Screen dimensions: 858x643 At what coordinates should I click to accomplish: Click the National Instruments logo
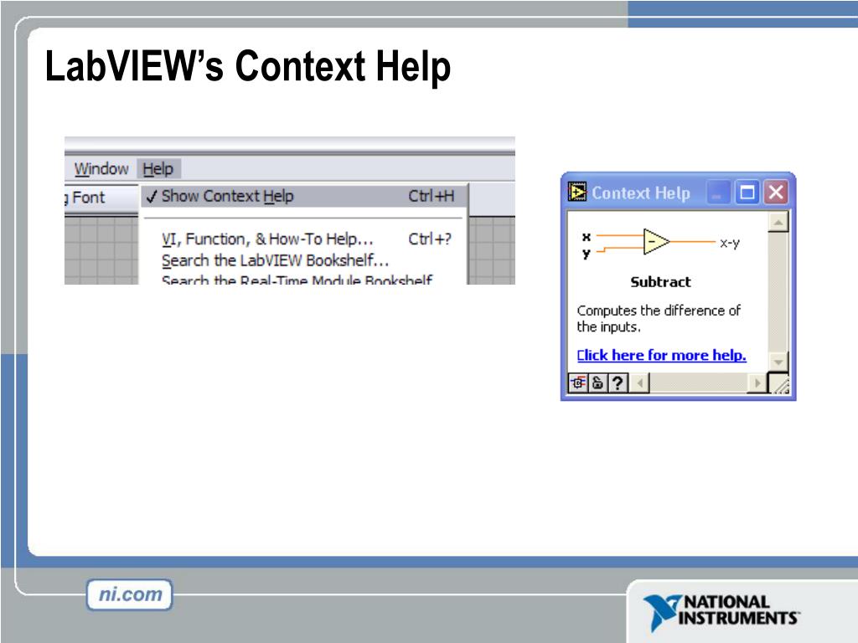(721, 612)
